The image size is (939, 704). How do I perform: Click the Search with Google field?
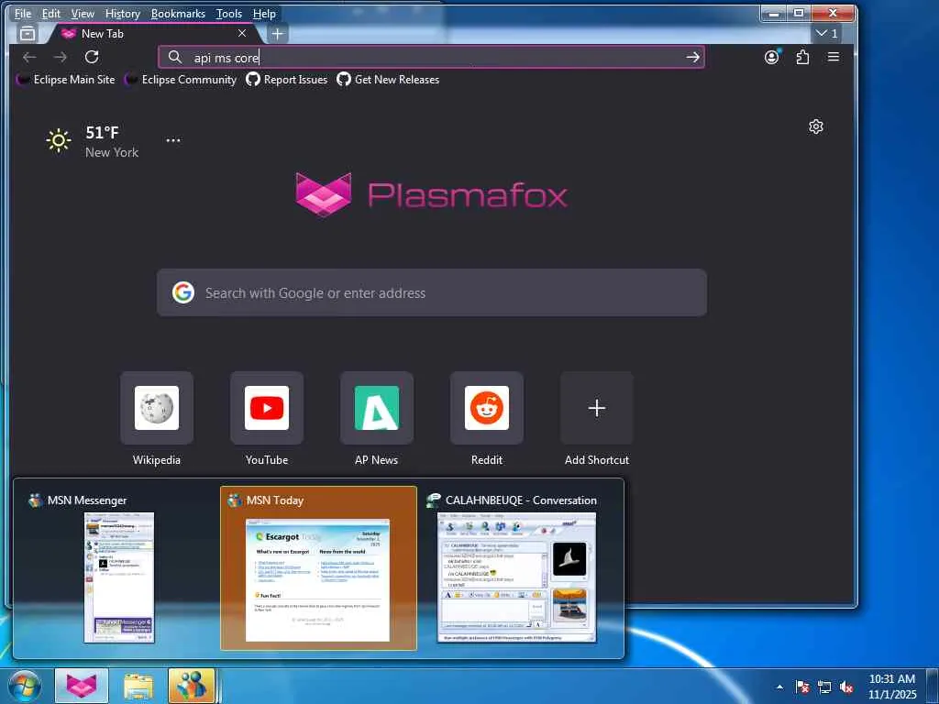coord(432,292)
